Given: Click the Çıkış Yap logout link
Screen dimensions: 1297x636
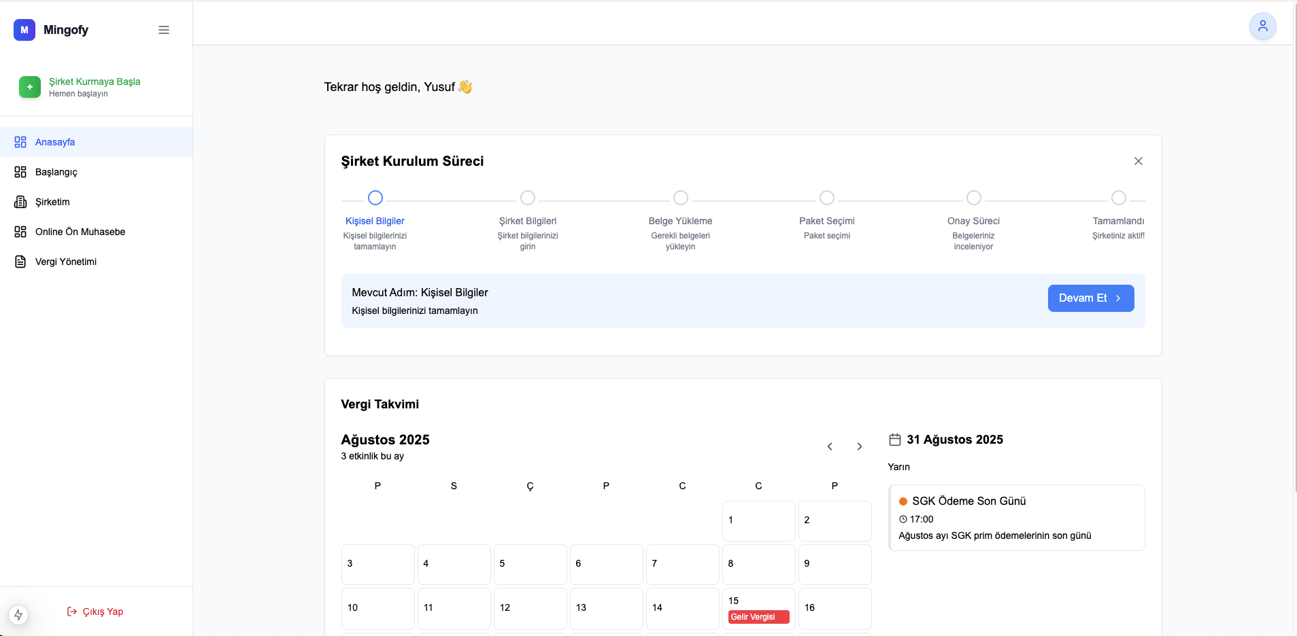Looking at the screenshot, I should (95, 612).
